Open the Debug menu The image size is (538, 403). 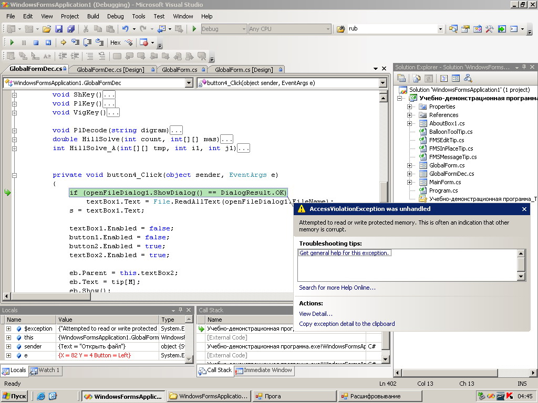pos(115,16)
